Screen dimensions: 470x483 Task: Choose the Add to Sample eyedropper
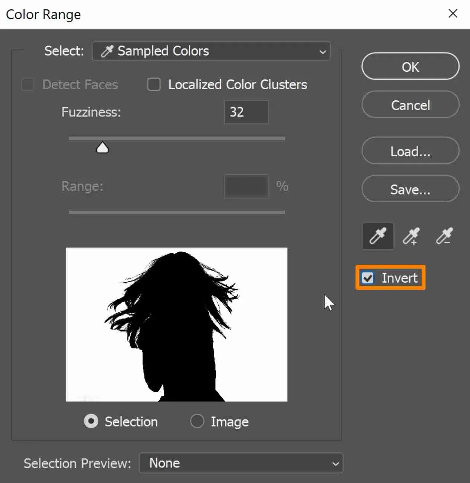pos(411,236)
